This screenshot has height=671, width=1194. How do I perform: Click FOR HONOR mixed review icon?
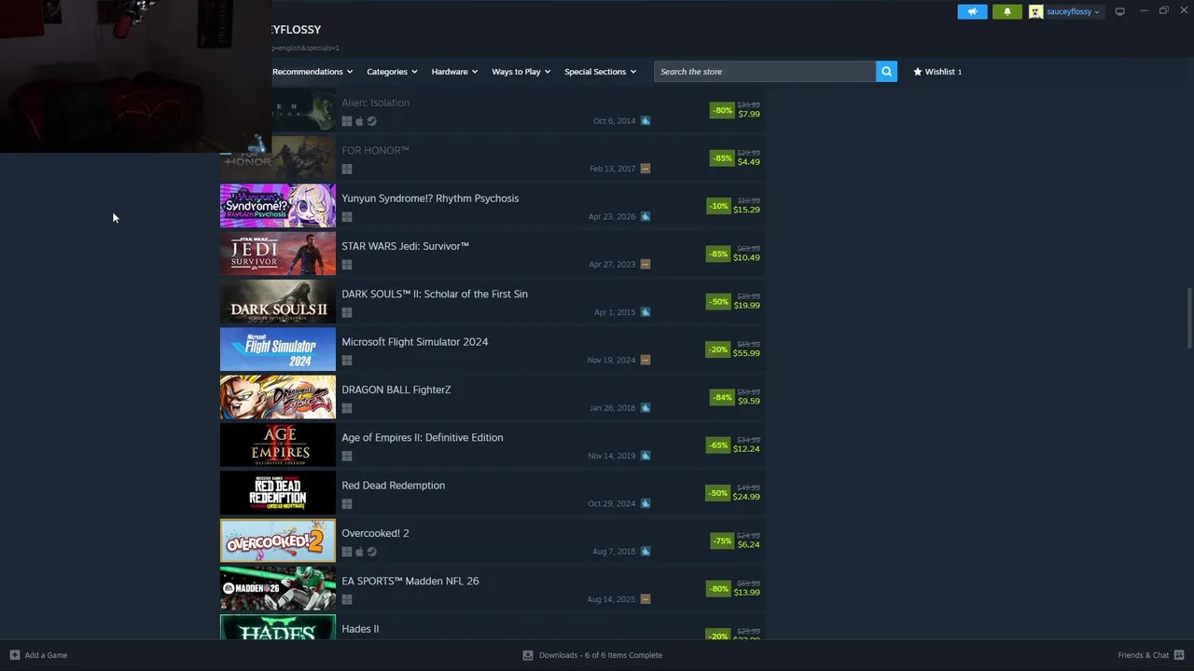pyautogui.click(x=646, y=169)
